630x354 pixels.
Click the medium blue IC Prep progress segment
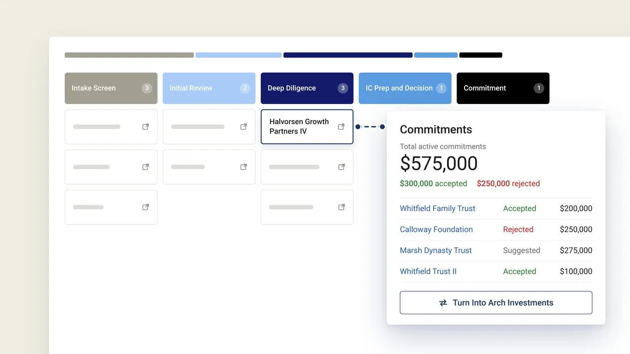coord(436,55)
